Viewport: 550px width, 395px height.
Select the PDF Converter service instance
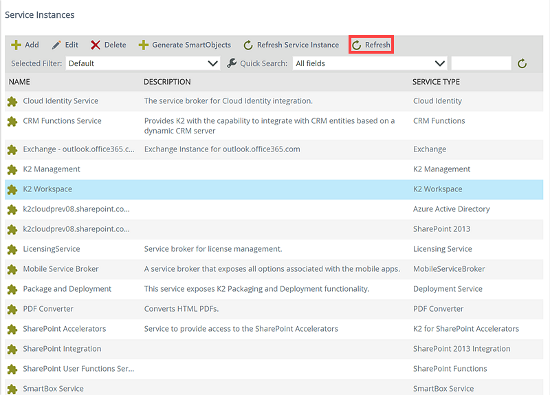pyautogui.click(x=48, y=309)
